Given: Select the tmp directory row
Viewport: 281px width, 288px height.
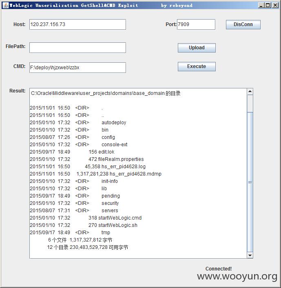Looking at the screenshot, I should point(70,233).
